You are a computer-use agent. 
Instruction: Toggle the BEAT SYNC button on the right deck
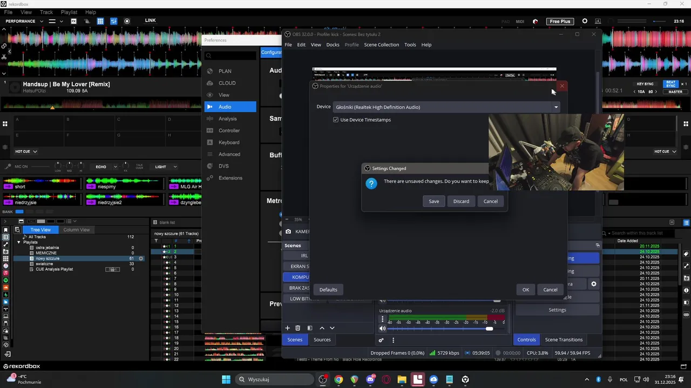pos(670,84)
